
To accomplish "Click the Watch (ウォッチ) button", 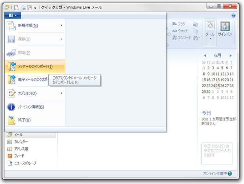I will coord(180,31).
